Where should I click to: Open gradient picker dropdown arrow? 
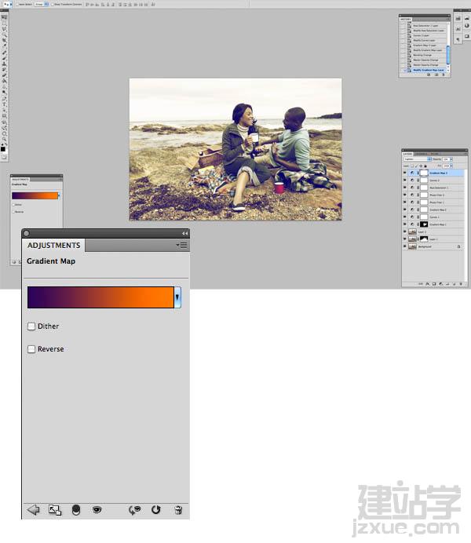coord(177,297)
